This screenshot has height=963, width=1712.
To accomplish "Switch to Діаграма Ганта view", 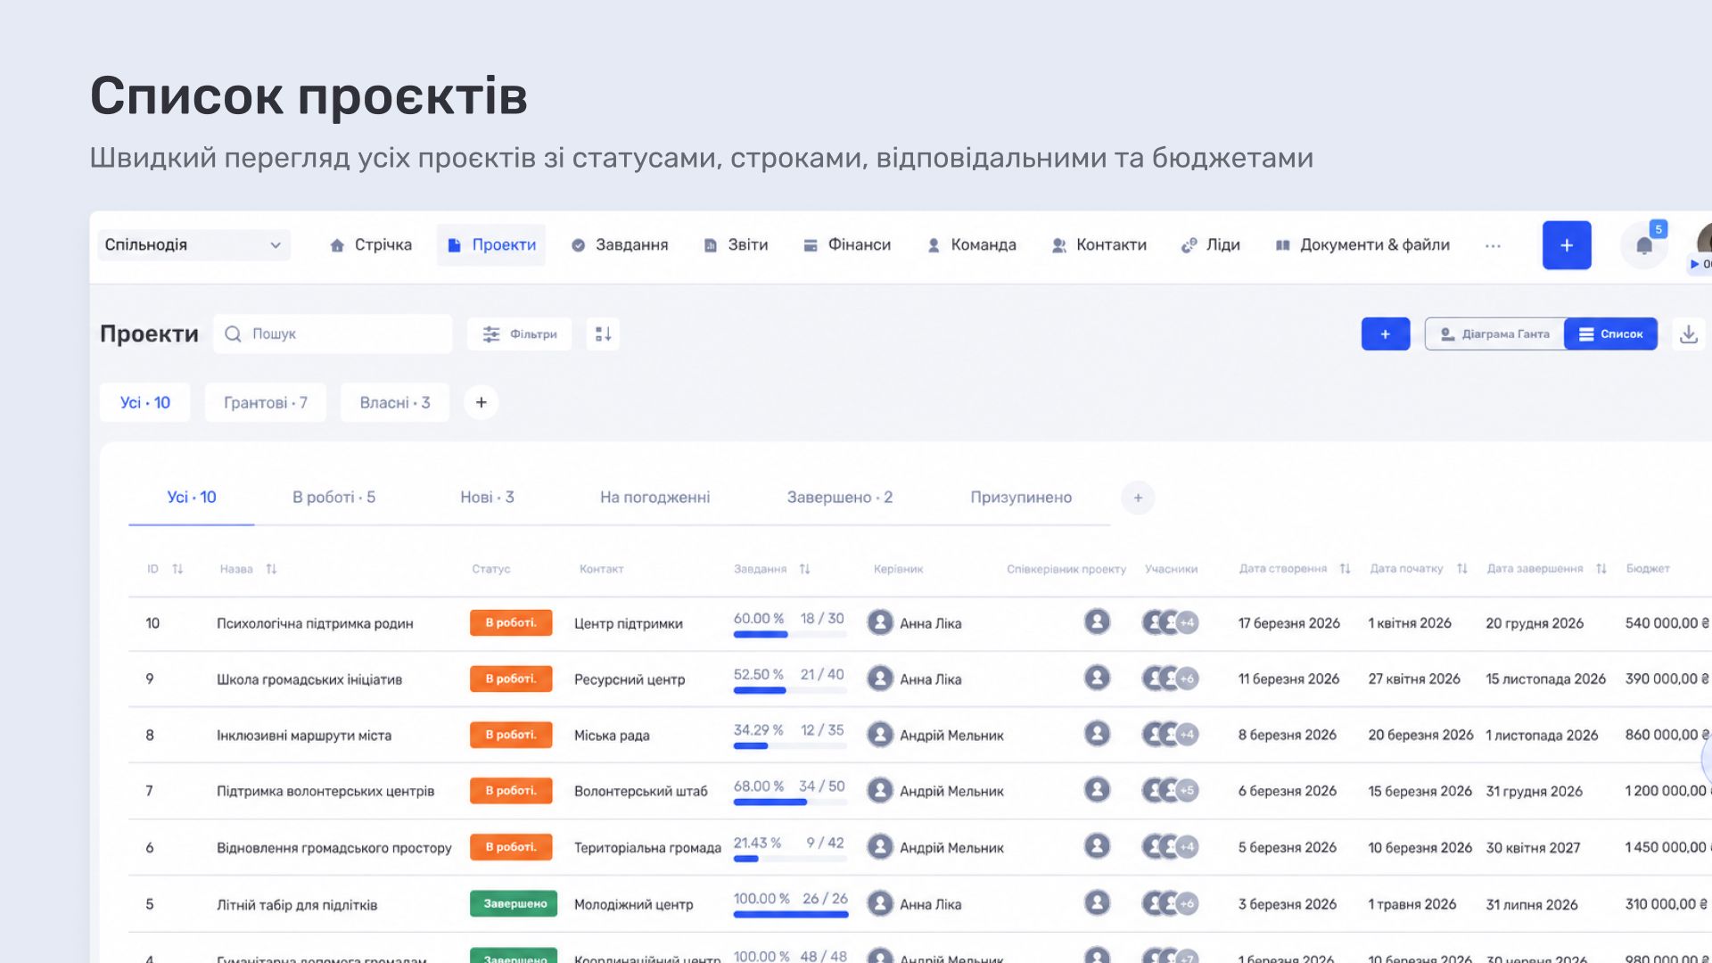I will (x=1495, y=333).
